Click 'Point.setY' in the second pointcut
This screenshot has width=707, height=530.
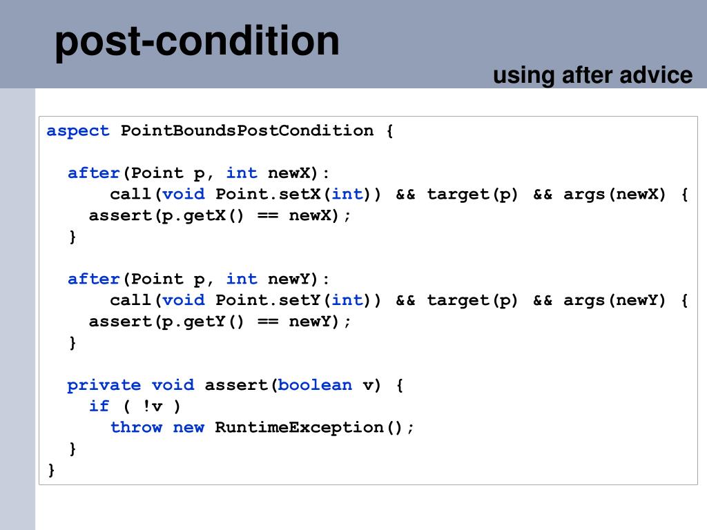tap(269, 300)
